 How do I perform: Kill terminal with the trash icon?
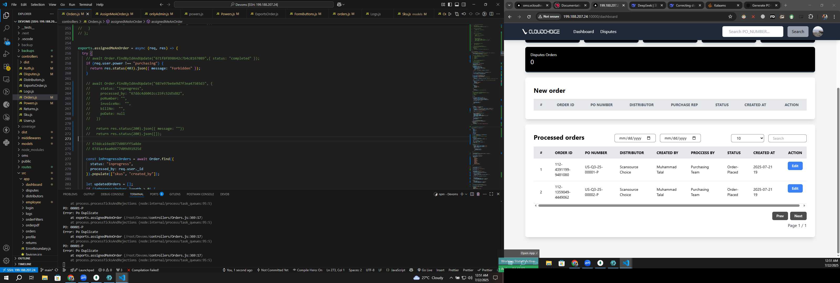[478, 194]
